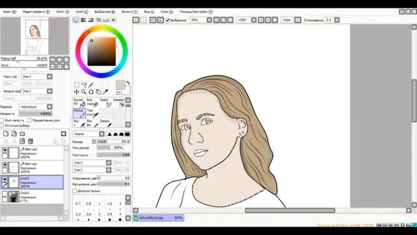Enable the layer clipping group checkbox
Screen dimensions: 417x235
(x=29, y=120)
